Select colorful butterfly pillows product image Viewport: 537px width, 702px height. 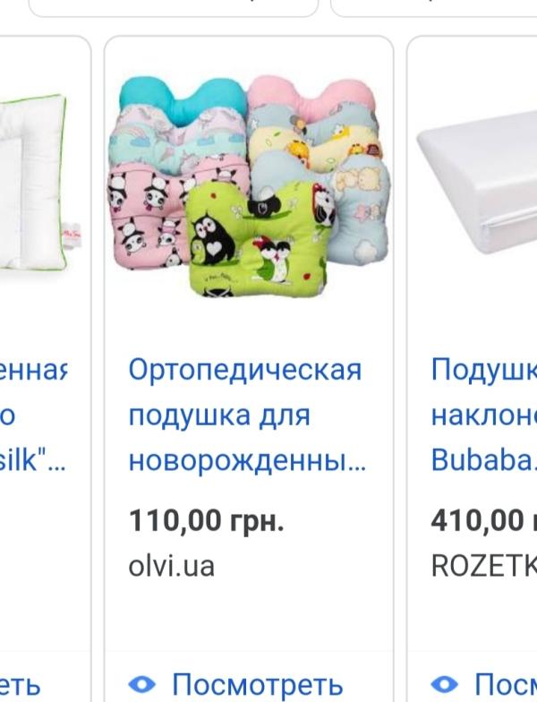[x=249, y=187]
